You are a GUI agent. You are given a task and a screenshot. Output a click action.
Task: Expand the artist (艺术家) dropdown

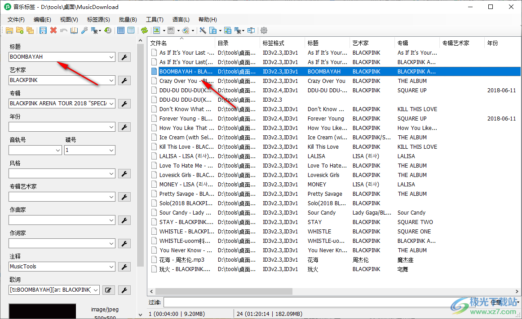tap(111, 80)
